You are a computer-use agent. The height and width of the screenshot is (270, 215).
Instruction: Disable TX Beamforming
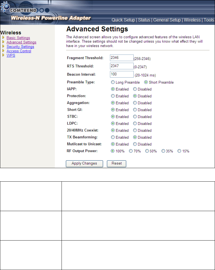tap(135, 137)
